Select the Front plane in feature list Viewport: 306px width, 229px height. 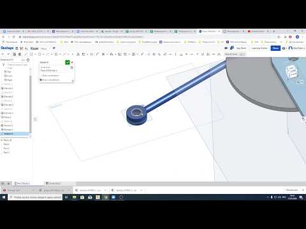(x=10, y=76)
